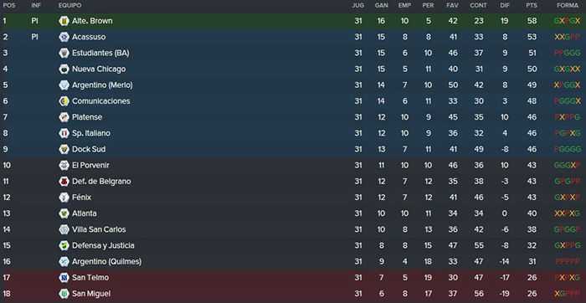Click the San Telmo club crest
The height and width of the screenshot is (303, 586).
pos(64,278)
